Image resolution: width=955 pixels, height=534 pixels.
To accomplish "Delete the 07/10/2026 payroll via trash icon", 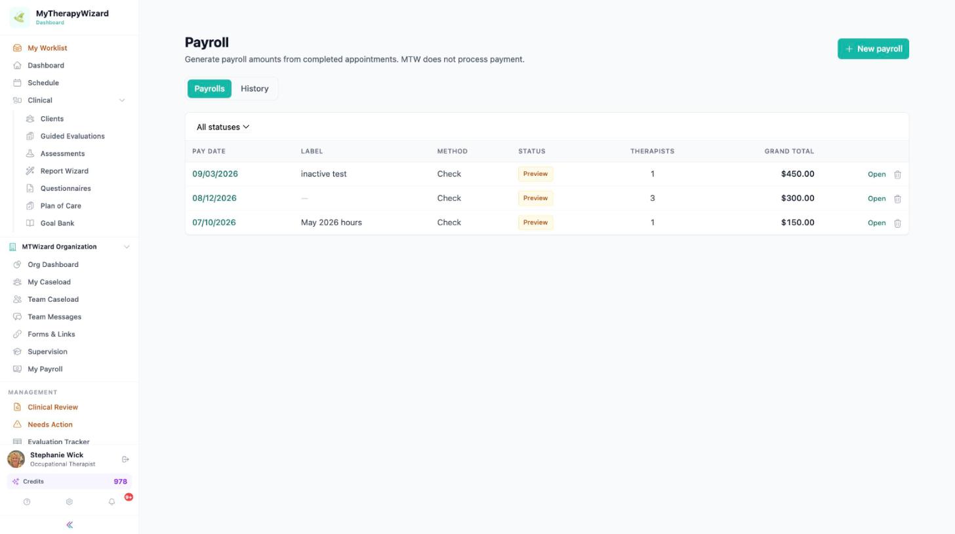I will pos(897,223).
